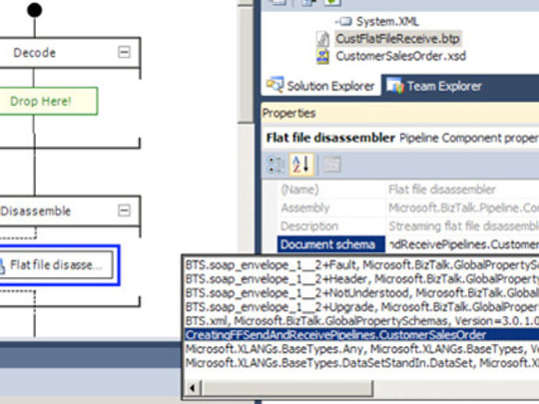
Task: Choose BTS.soap_envelope_1__2+NotUnderstood schema
Action: pyautogui.click(x=362, y=292)
